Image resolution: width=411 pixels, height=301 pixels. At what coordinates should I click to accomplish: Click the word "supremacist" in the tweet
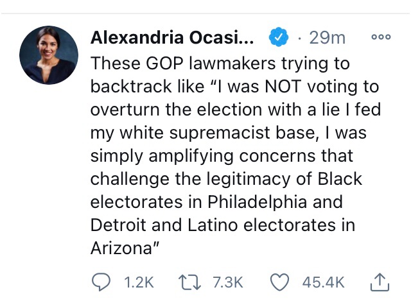219,133
